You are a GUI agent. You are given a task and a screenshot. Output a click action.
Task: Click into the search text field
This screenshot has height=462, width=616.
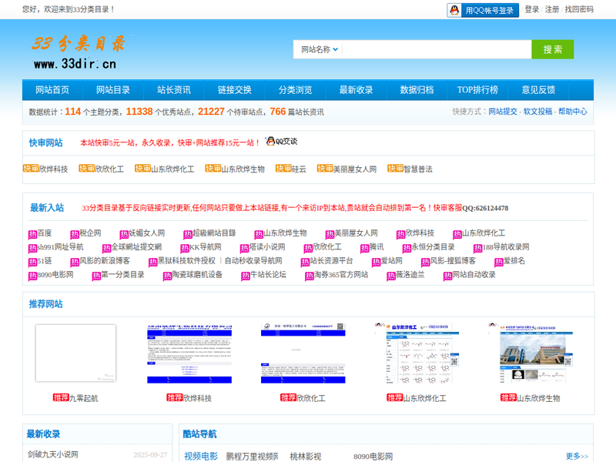click(435, 49)
